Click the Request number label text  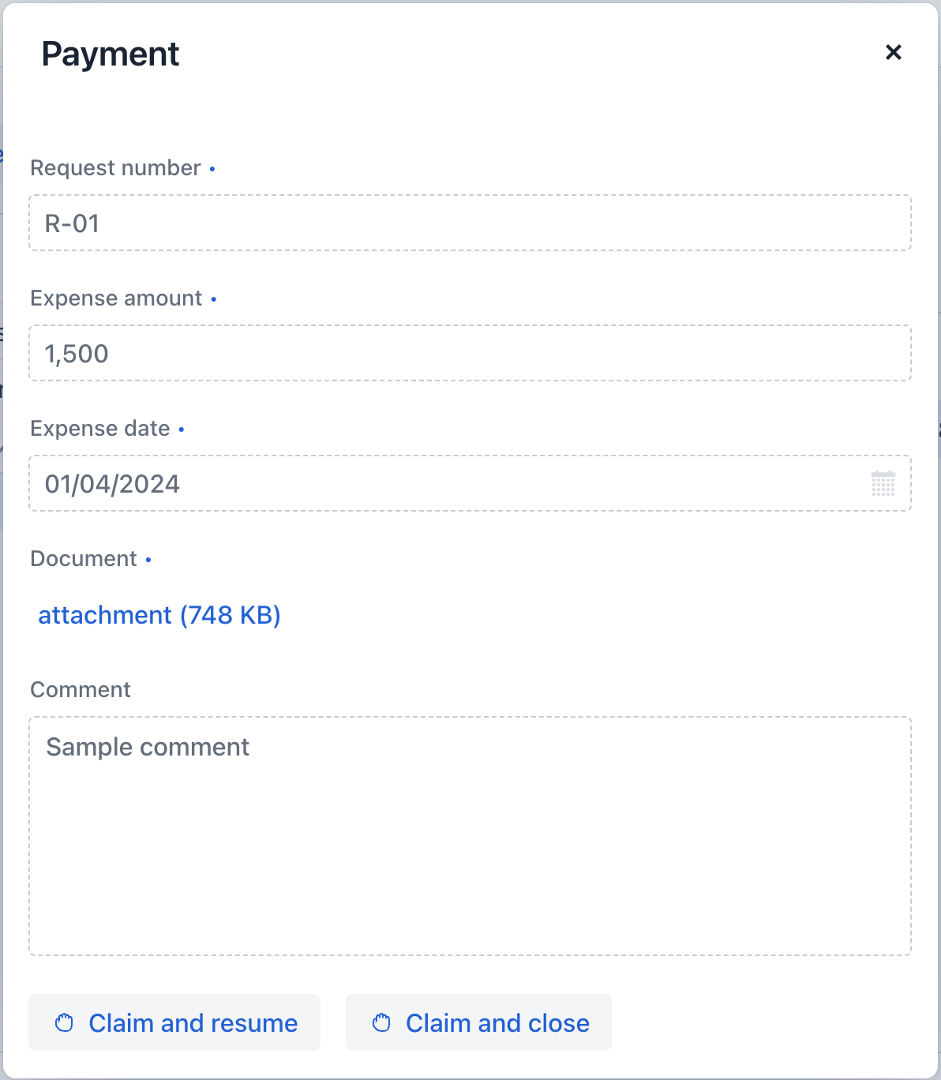pyautogui.click(x=115, y=167)
